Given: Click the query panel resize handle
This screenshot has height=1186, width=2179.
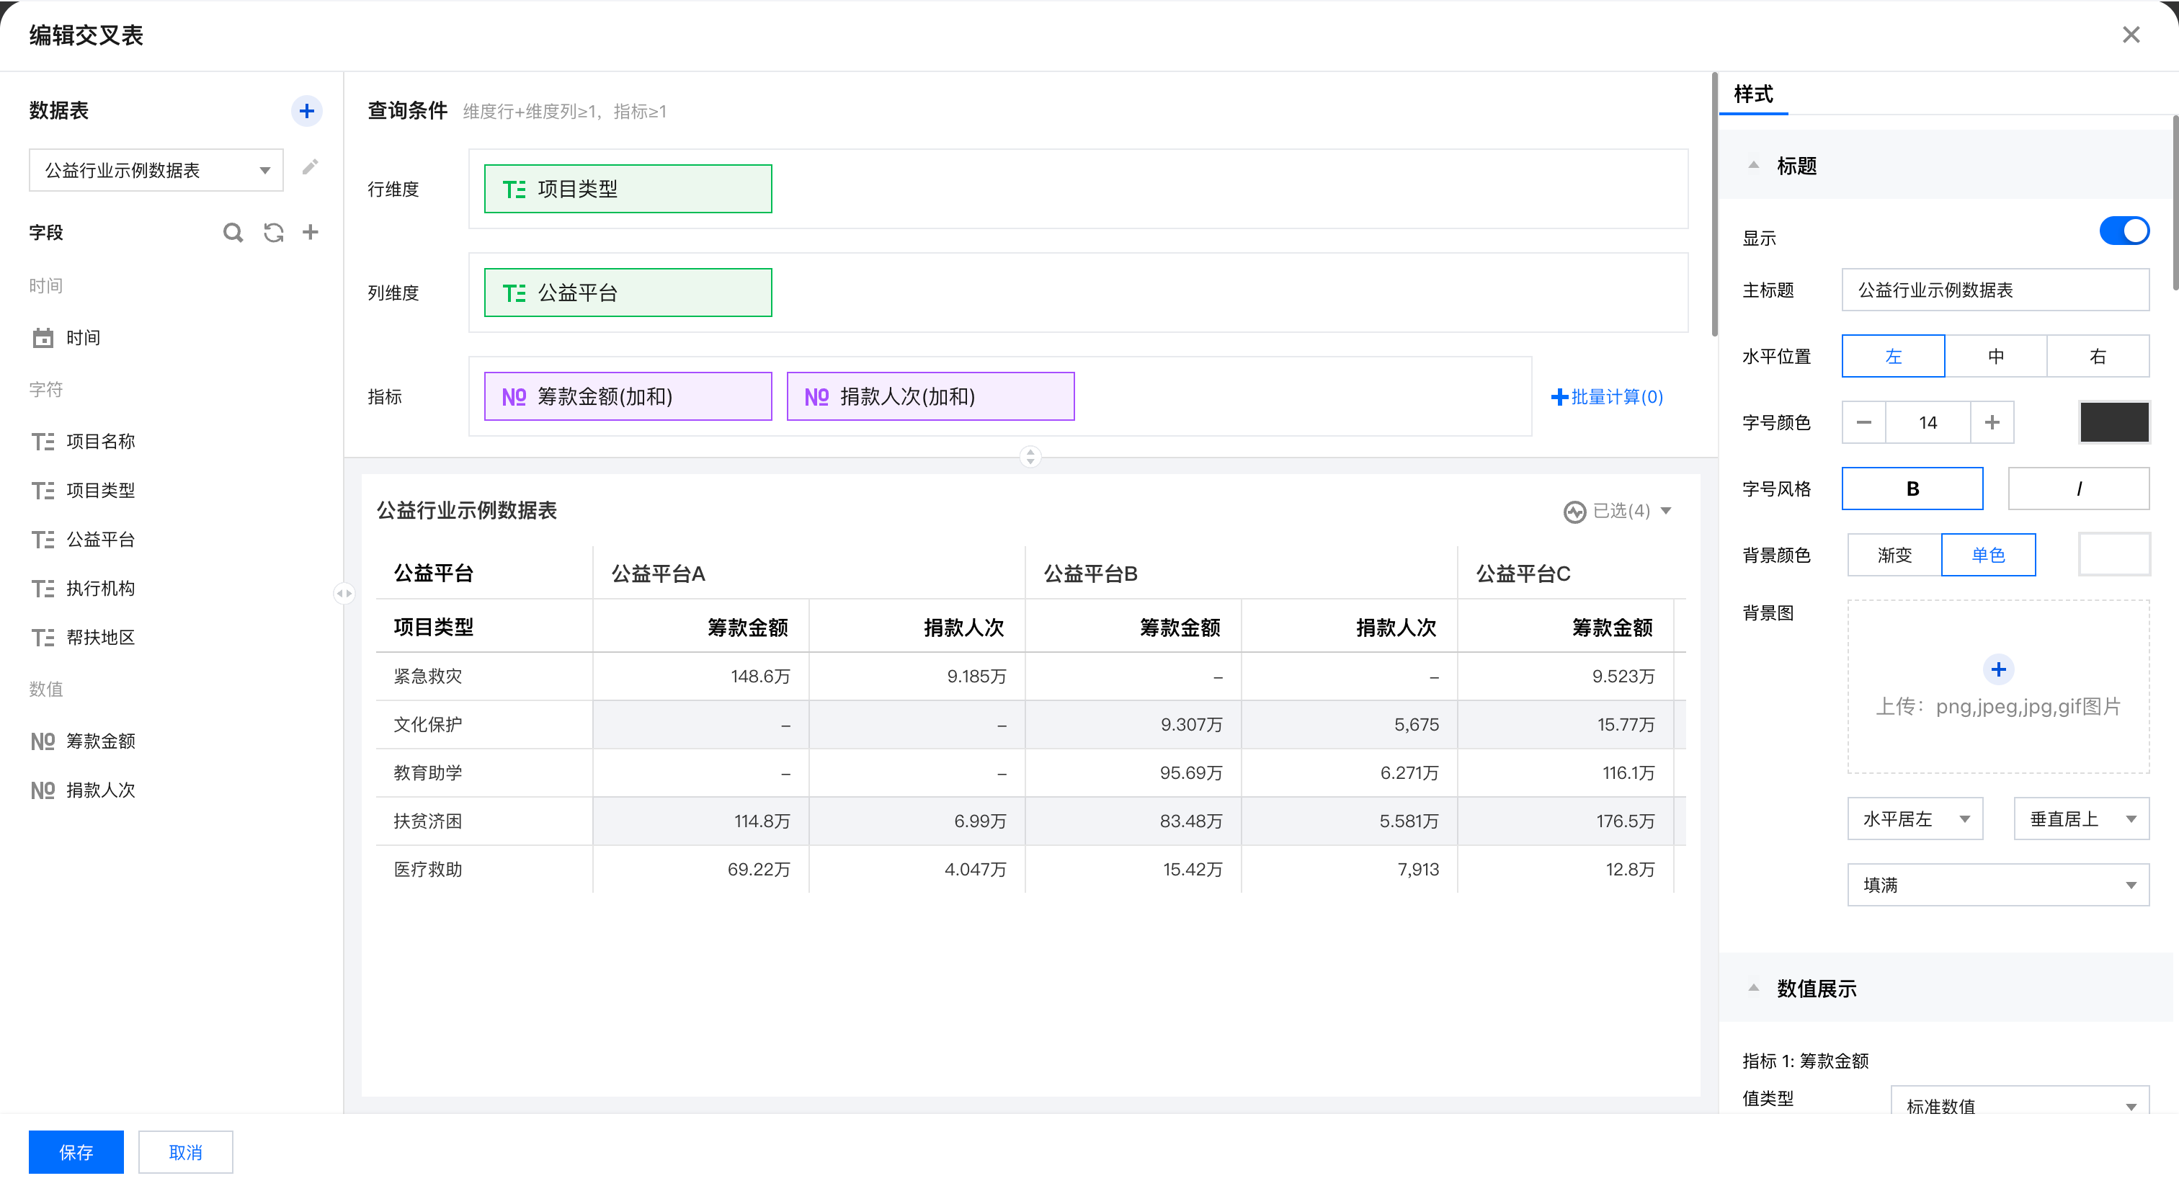Looking at the screenshot, I should pyautogui.click(x=1030, y=457).
